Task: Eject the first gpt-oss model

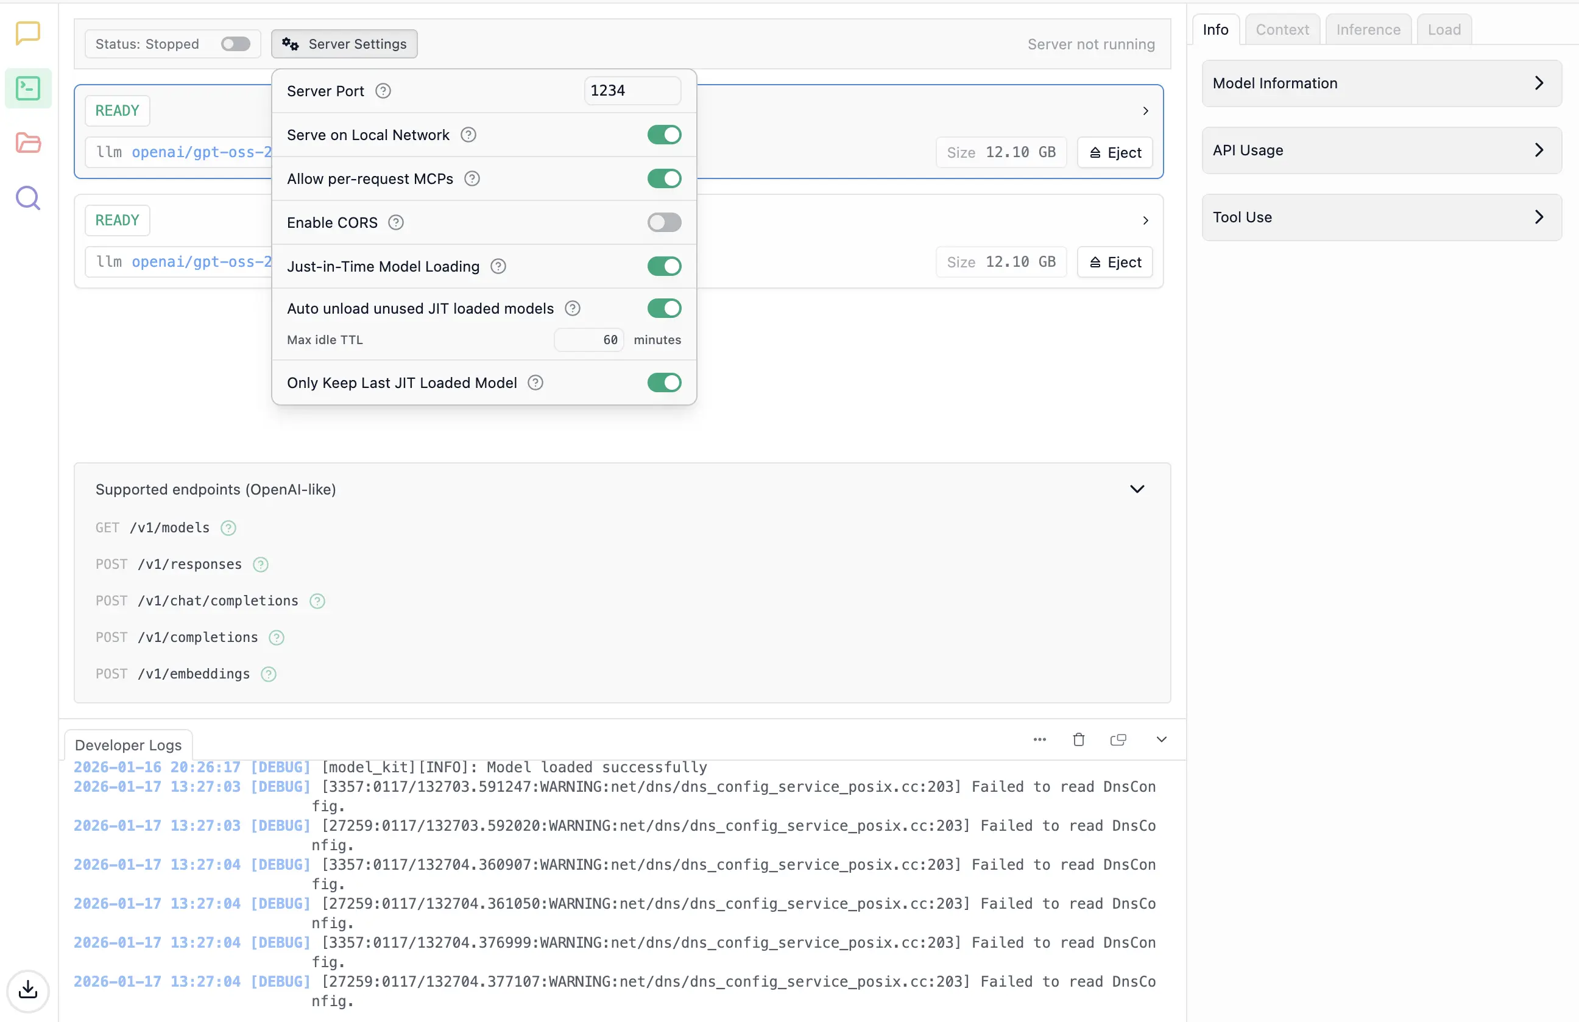Action: 1115,152
